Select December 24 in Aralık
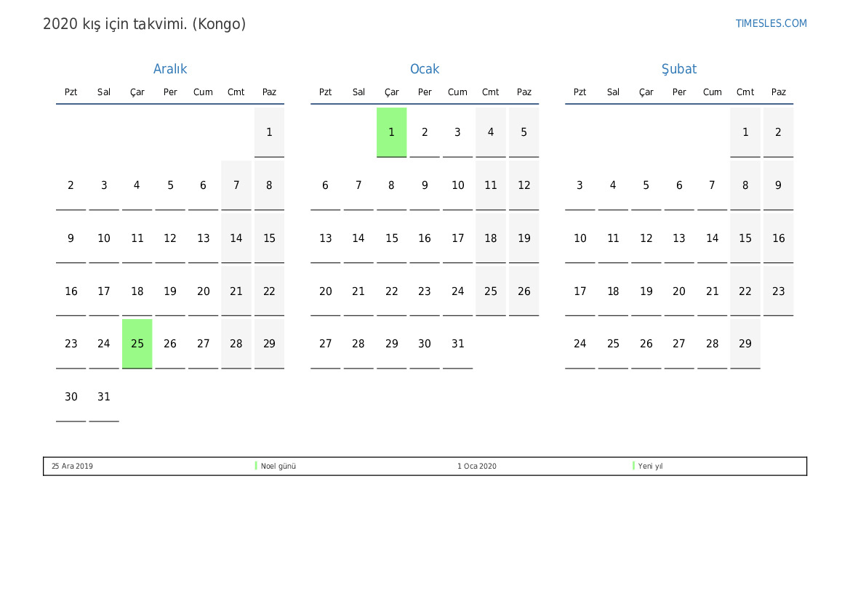Image resolution: width=850 pixels, height=601 pixels. point(104,344)
